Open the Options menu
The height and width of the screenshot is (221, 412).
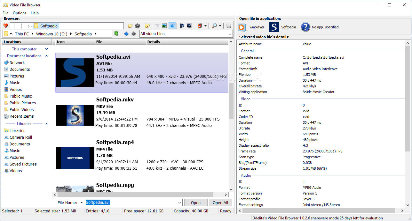pyautogui.click(x=19, y=13)
